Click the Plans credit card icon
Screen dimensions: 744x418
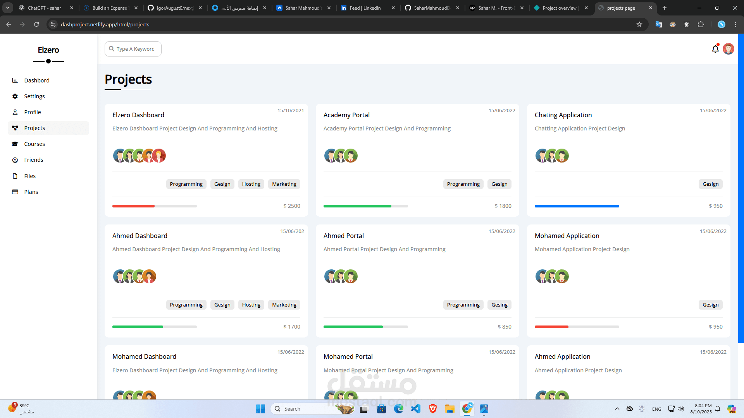pos(15,192)
